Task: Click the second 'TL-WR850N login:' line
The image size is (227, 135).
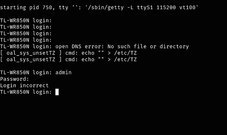Action: [26, 27]
